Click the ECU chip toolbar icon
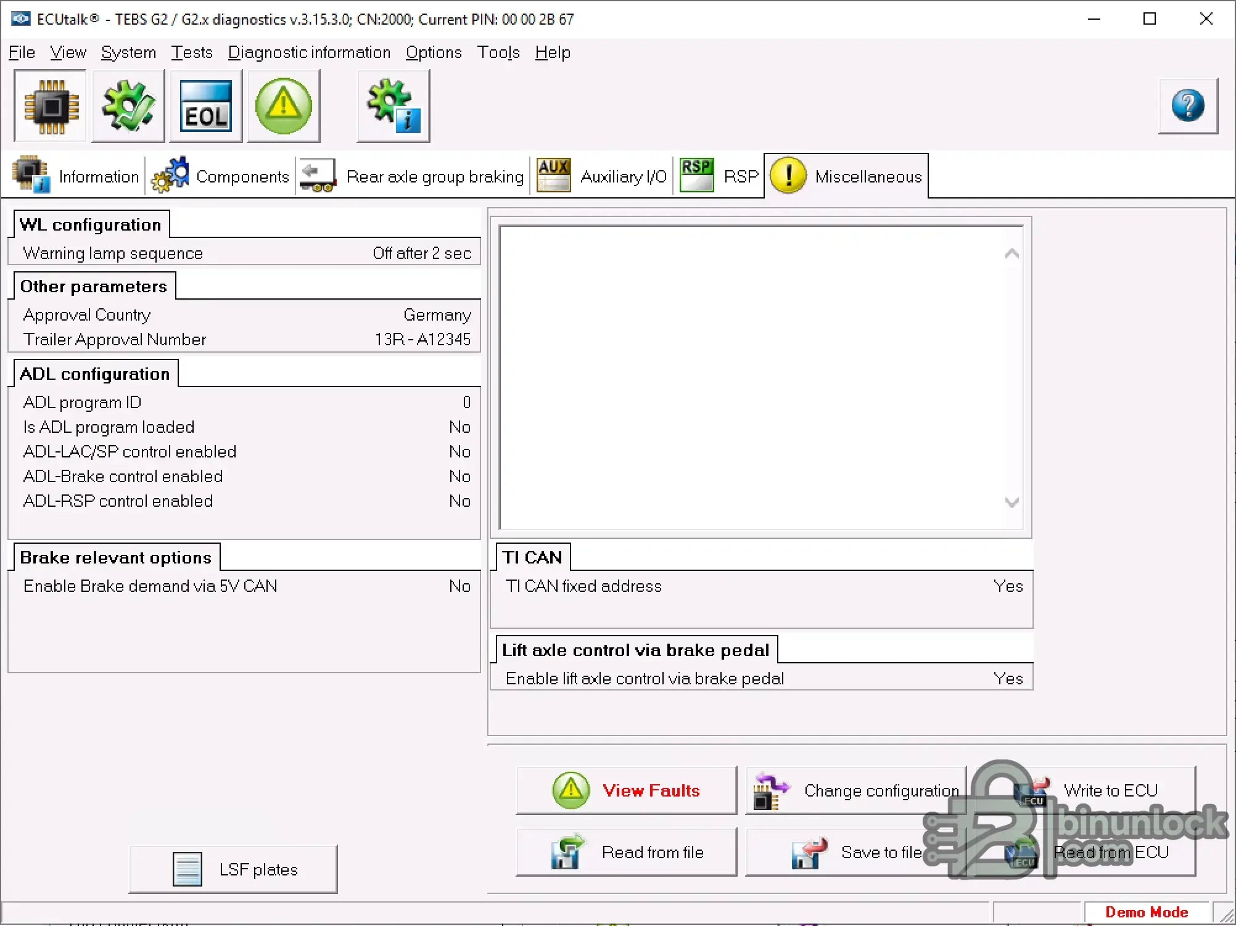 (51, 106)
